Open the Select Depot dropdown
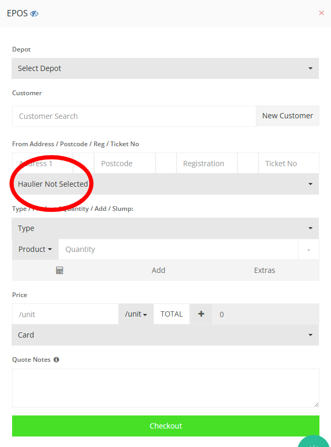The image size is (331, 447). coord(165,68)
